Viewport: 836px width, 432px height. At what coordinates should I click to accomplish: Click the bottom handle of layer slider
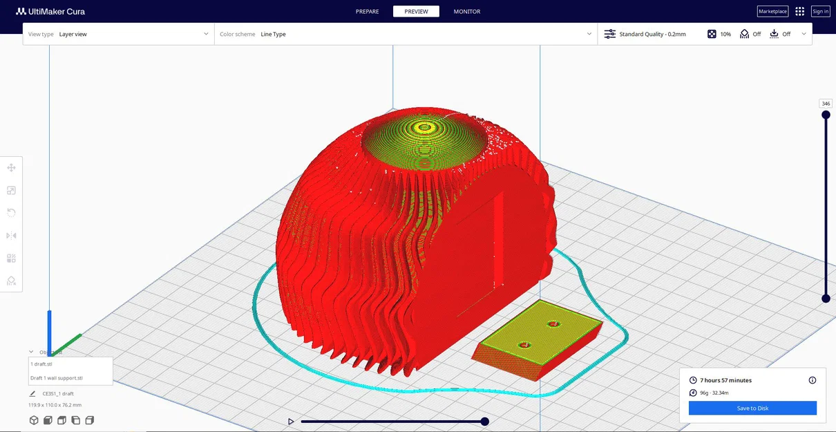(826, 299)
